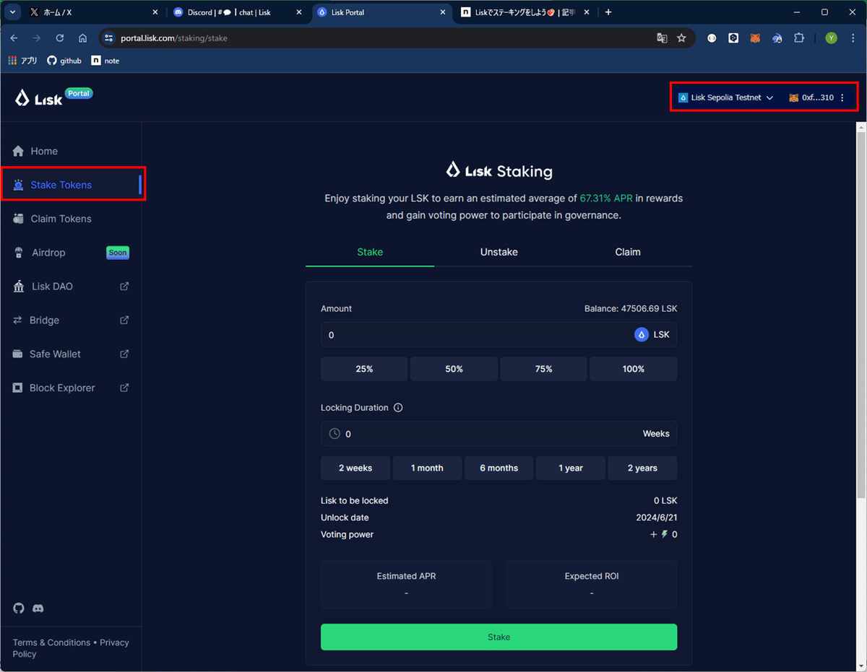Switch to the Discord chat Lisk tab
Viewport: 867px width, 672px height.
(237, 12)
